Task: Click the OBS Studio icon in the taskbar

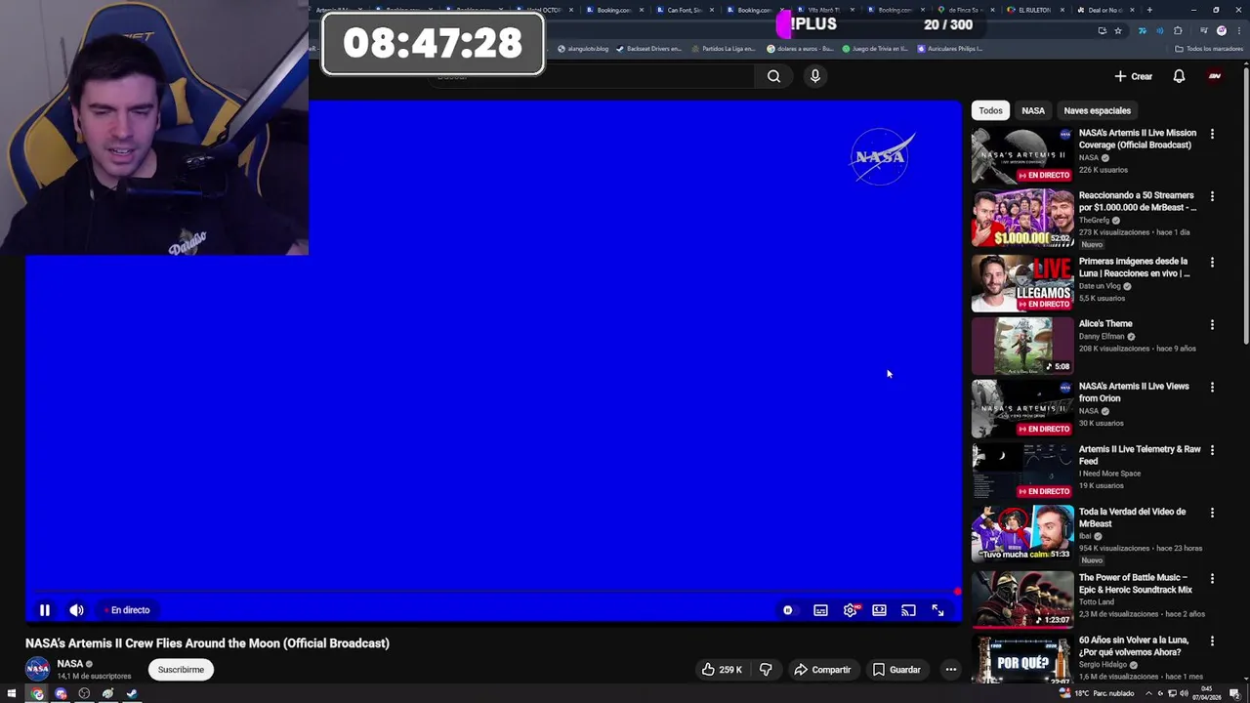Action: [84, 694]
